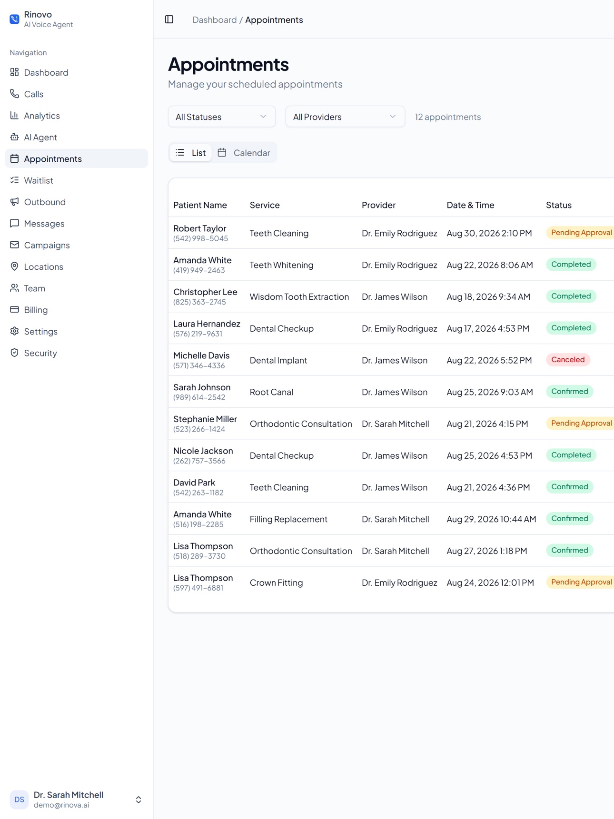Screen dimensions: 614x819
Task: Click phone number (419) 949-2463
Action: pyautogui.click(x=199, y=270)
